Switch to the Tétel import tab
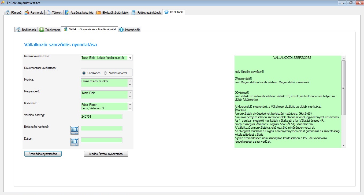This screenshot has height=195, width=364. point(50,30)
